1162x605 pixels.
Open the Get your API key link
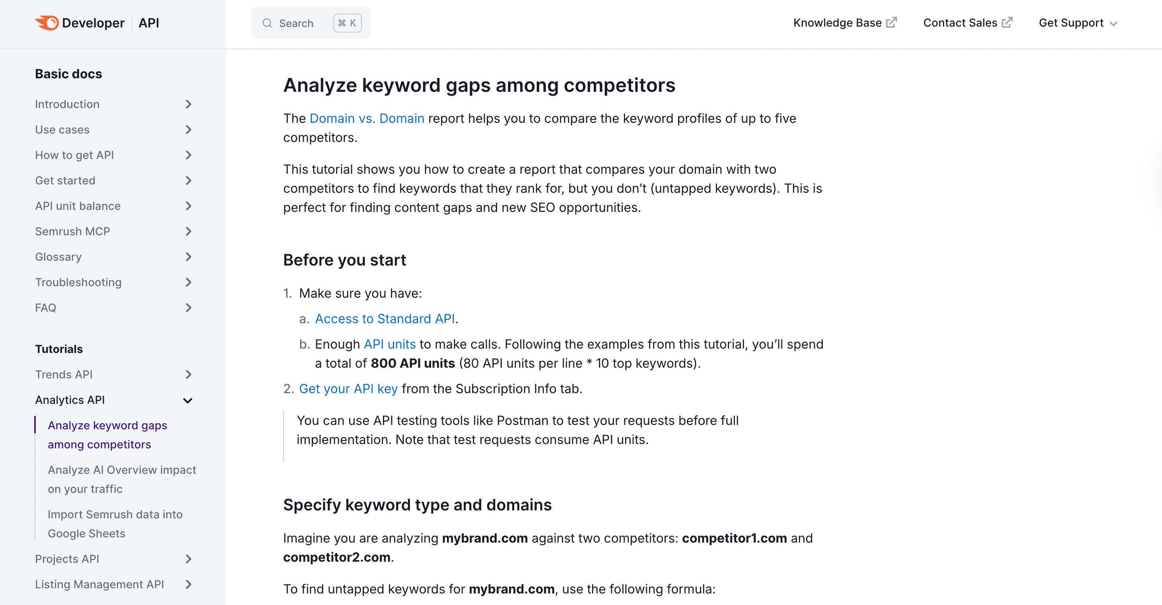pyautogui.click(x=348, y=388)
